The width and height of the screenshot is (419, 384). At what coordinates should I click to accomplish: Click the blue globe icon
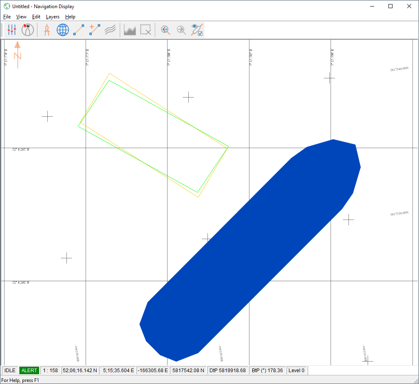click(x=63, y=30)
